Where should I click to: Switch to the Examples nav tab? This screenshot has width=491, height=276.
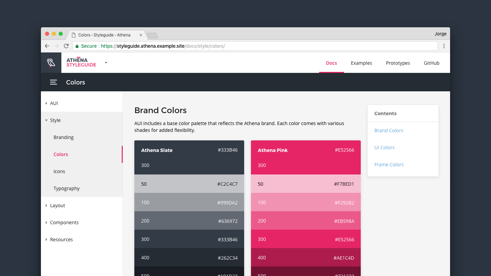[x=361, y=63]
